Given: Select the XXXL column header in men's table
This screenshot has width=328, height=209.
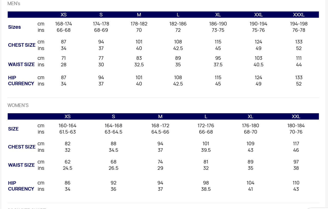Looking at the screenshot, I should [299, 15].
